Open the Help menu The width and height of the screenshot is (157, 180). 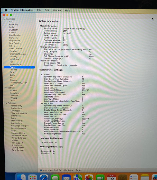(67, 11)
